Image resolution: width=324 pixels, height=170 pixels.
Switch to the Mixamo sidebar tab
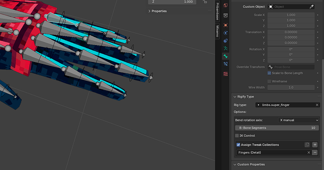coord(217,31)
